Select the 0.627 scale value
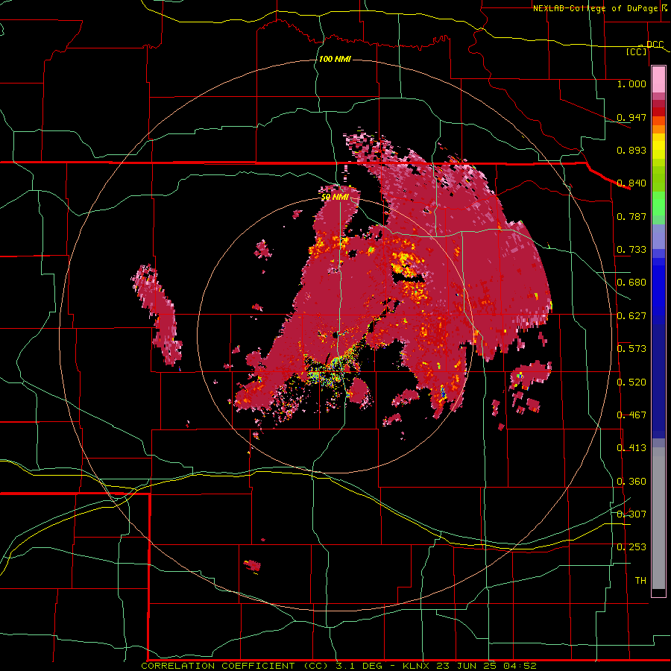 coord(631,316)
